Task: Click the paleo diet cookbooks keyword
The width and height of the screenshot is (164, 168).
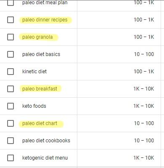Action: 46,141
